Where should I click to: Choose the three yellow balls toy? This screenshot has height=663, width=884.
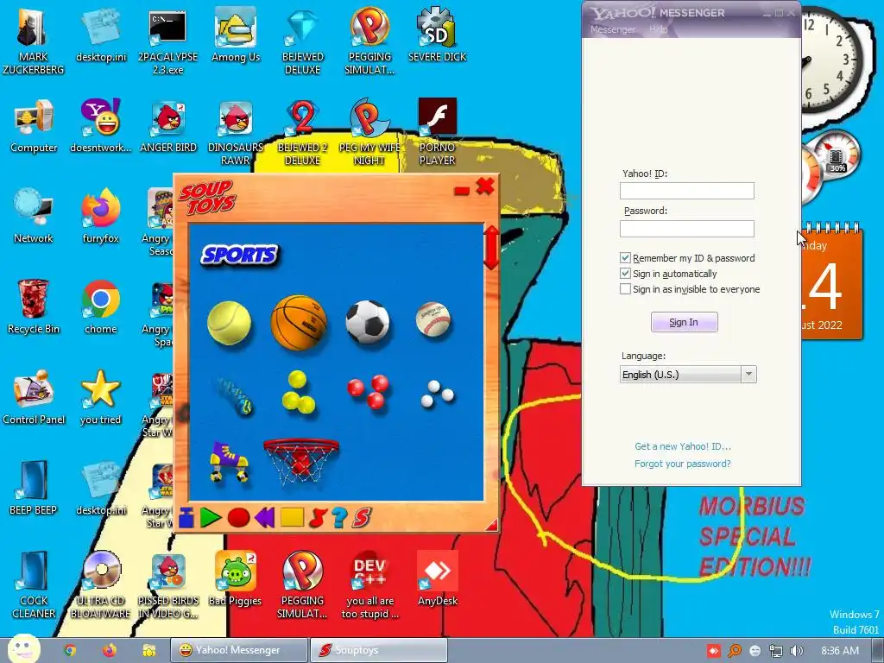pyautogui.click(x=298, y=393)
